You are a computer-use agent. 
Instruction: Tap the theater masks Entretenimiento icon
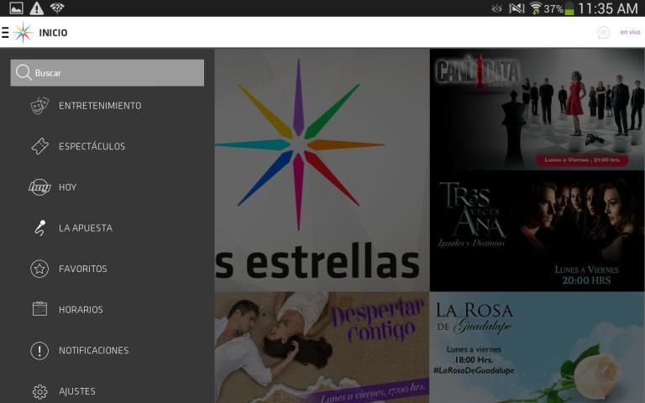click(x=39, y=106)
